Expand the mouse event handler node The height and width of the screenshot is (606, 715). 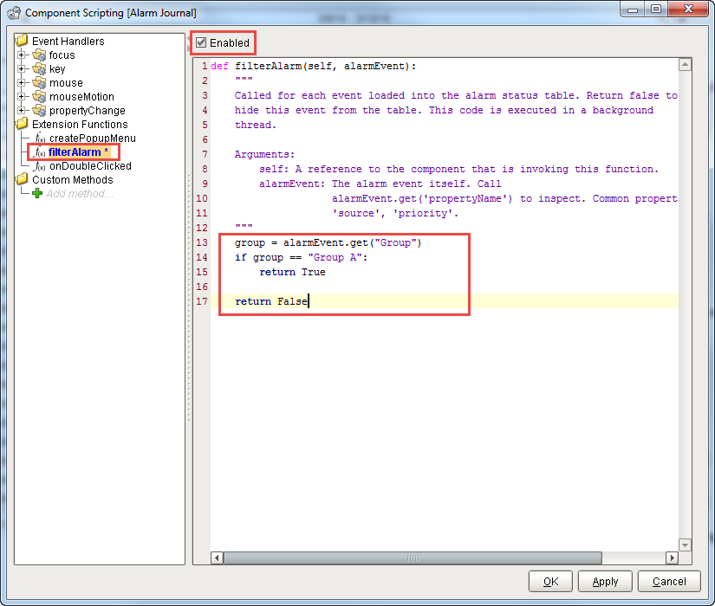[x=21, y=83]
